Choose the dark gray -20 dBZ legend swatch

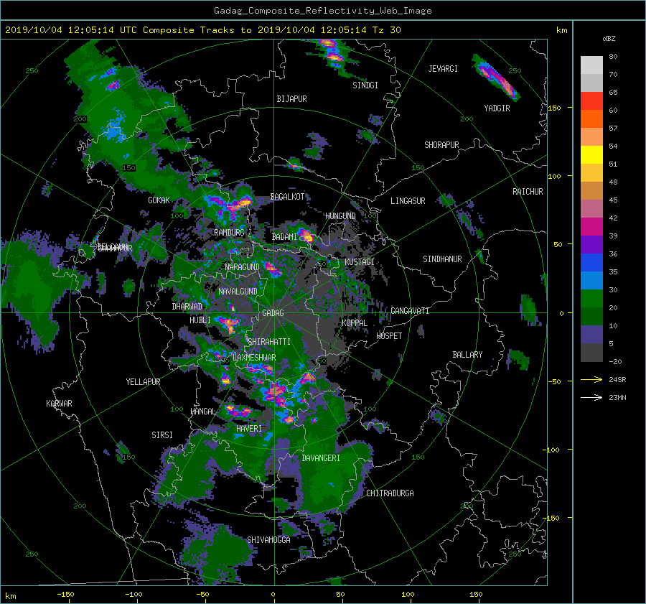click(x=591, y=353)
